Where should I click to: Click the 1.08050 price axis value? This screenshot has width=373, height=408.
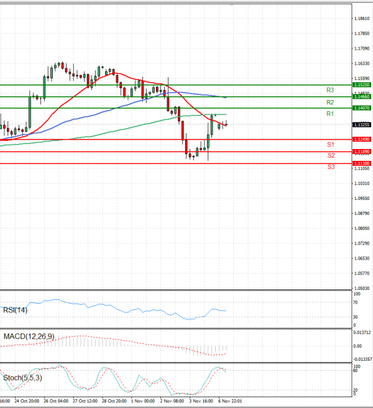[362, 229]
